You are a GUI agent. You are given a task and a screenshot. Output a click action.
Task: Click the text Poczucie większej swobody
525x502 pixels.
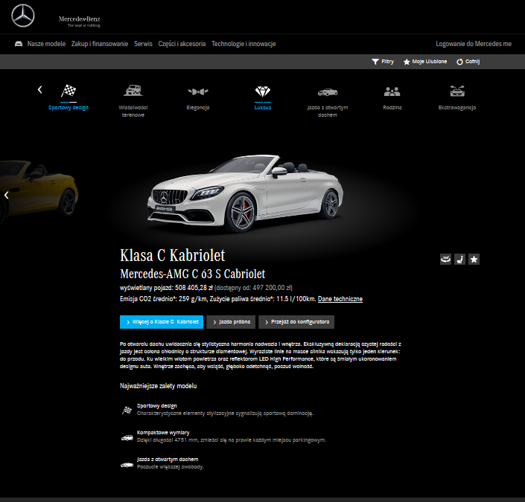tap(170, 466)
